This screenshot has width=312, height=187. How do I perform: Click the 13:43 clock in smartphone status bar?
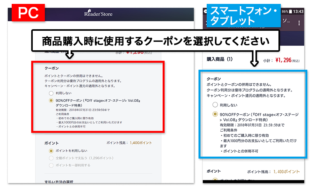(298, 12)
